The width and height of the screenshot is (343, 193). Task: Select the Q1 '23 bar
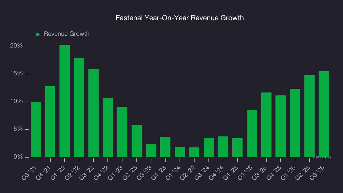pos(122,132)
